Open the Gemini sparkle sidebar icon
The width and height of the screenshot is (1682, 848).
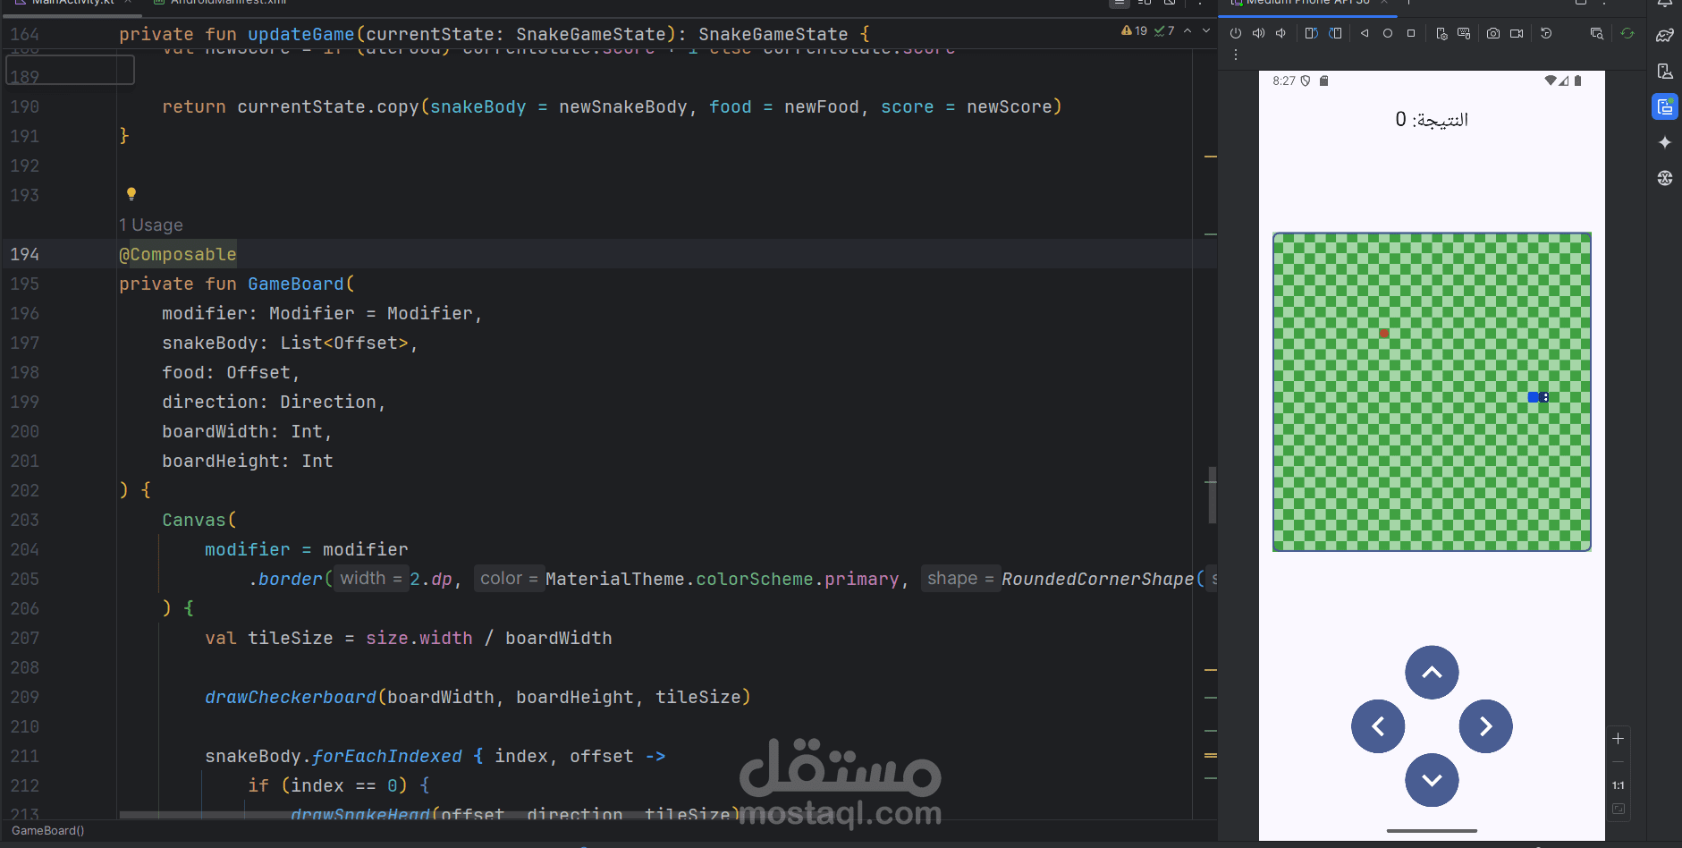(x=1665, y=142)
